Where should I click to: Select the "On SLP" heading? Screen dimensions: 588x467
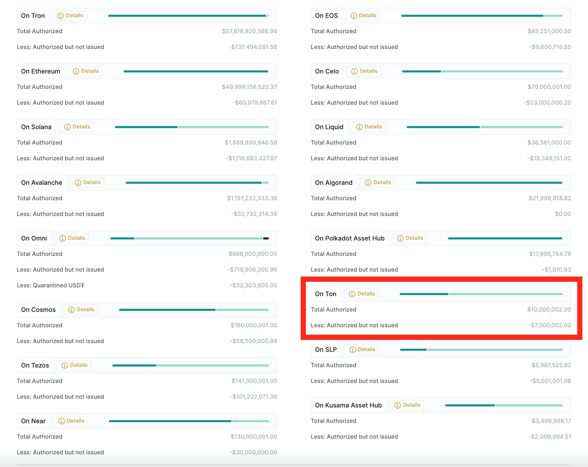tap(326, 350)
